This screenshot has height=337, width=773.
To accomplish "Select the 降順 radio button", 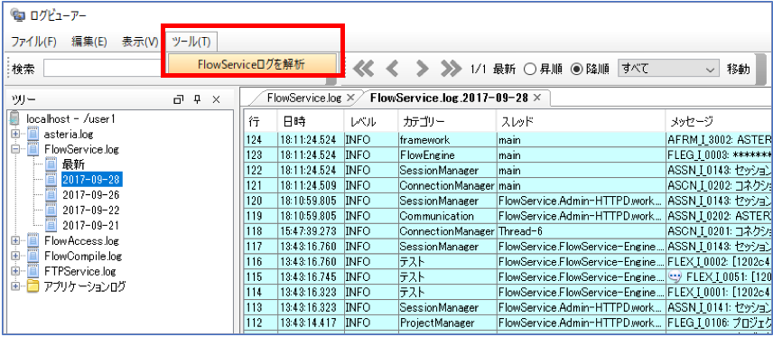I will pyautogui.click(x=576, y=69).
